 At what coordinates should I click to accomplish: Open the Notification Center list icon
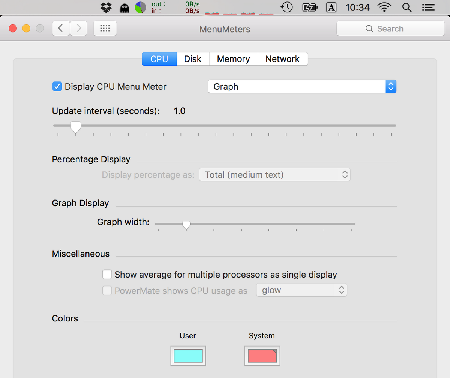[x=426, y=7]
